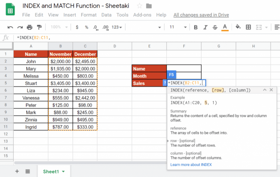Decrease decimal places icon
280x177 pixels.
click(x=96, y=28)
